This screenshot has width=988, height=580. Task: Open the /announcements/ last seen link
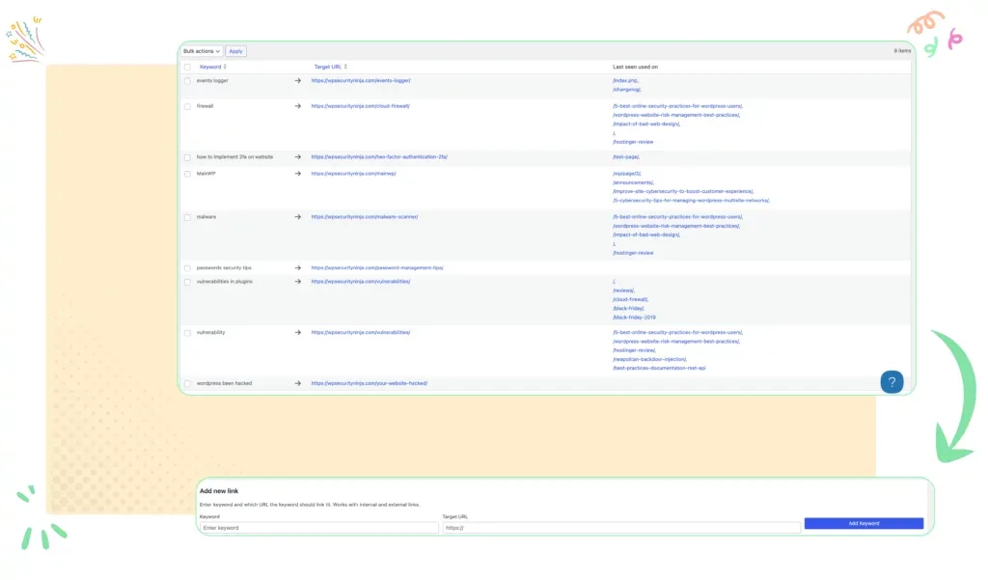point(633,182)
